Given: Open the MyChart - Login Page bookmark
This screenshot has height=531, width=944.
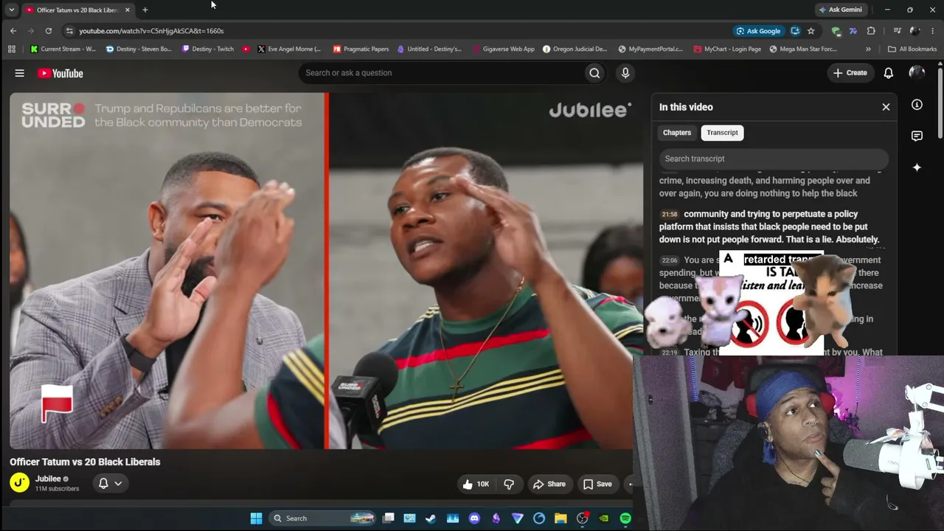Looking at the screenshot, I should (727, 49).
